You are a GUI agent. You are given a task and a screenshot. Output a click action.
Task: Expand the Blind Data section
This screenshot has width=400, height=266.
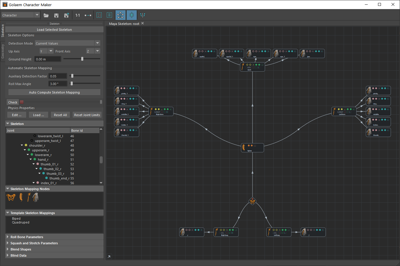(x=55, y=255)
